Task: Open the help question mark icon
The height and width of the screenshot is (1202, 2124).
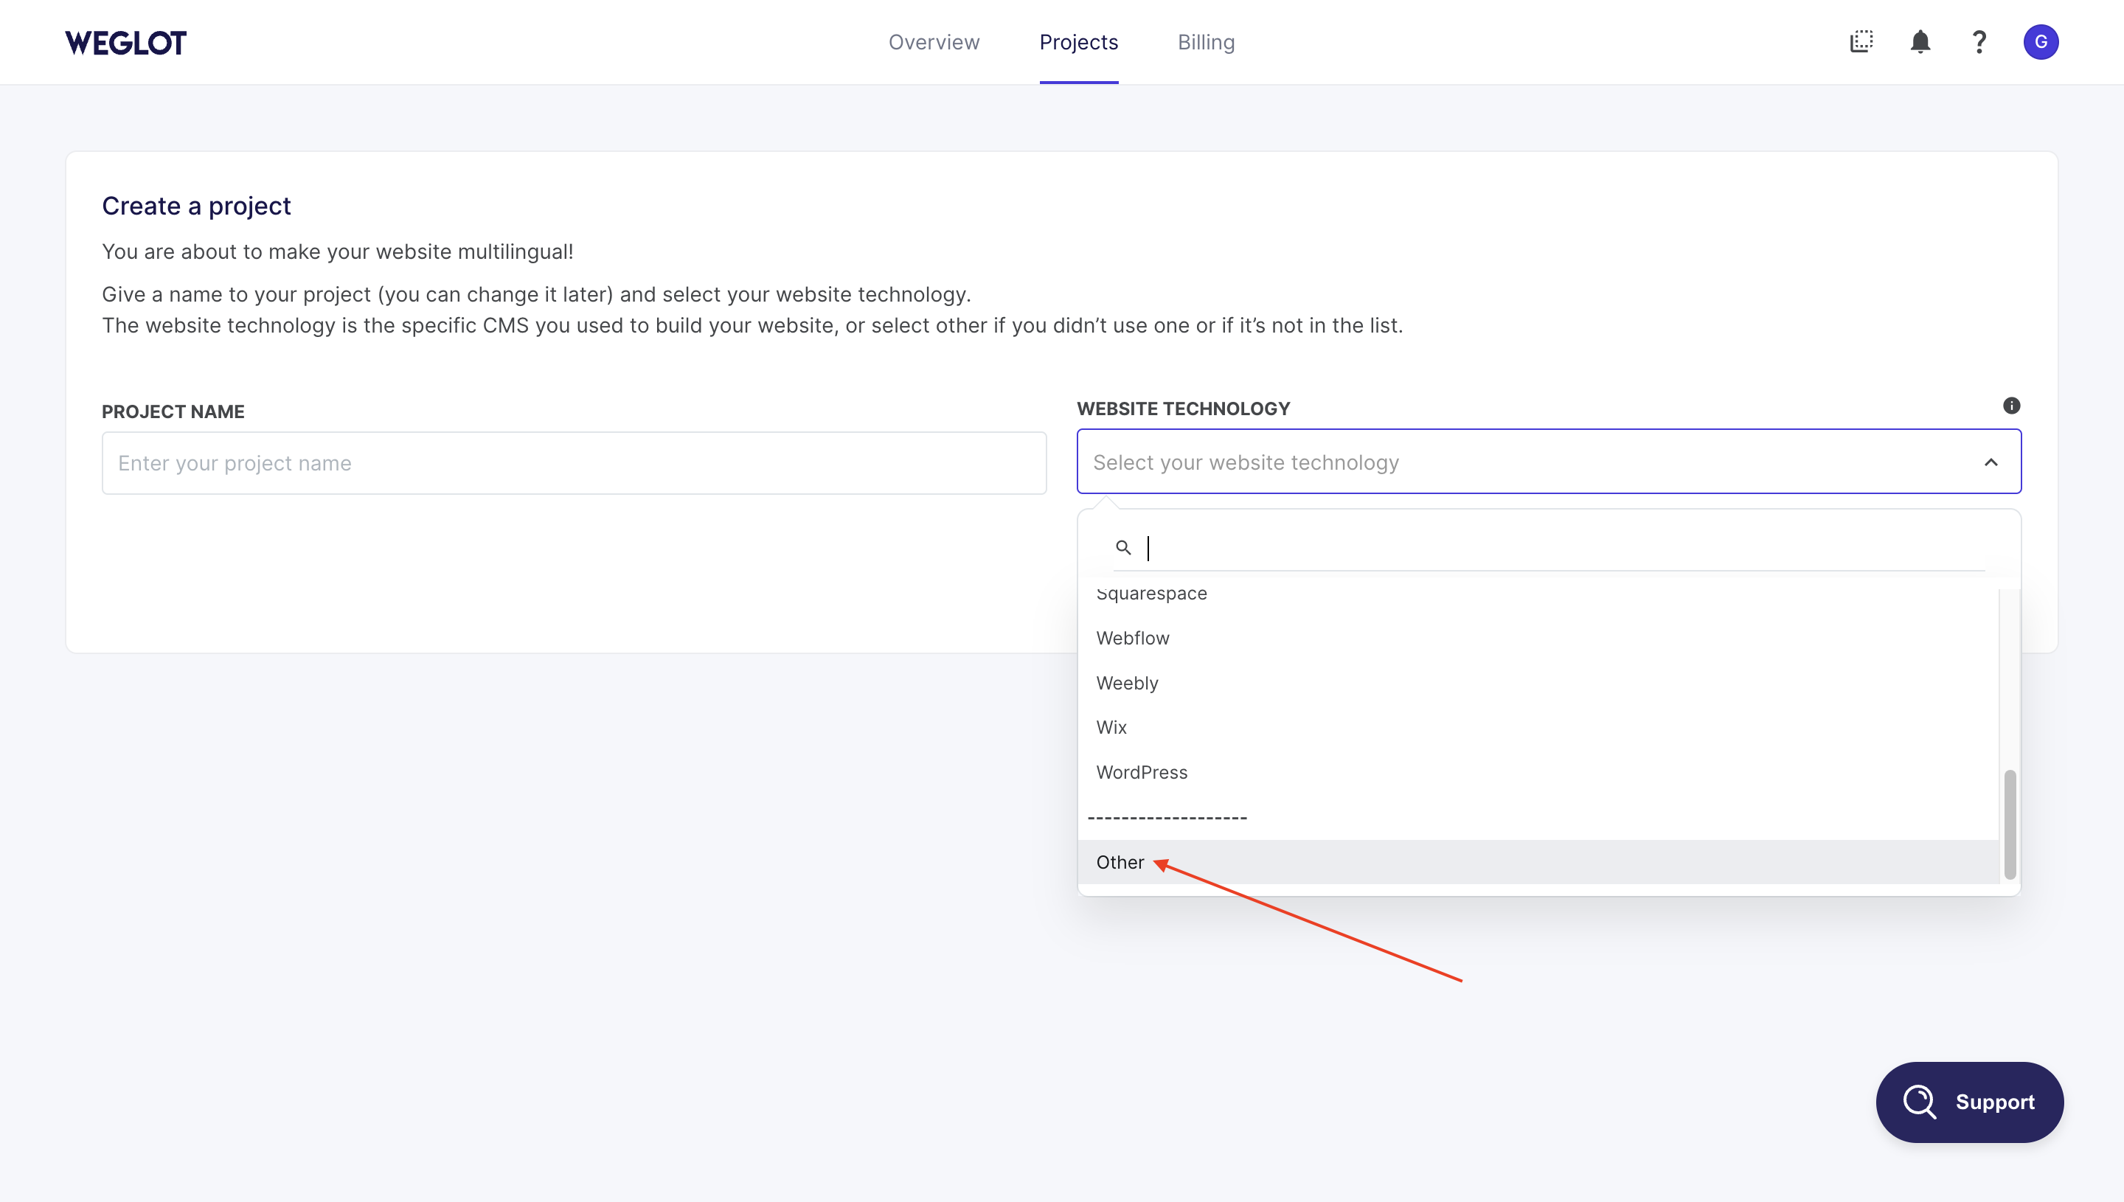Action: (x=1979, y=41)
